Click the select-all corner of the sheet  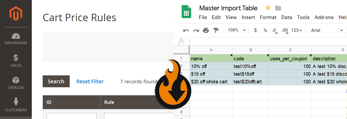pyautogui.click(x=181, y=50)
